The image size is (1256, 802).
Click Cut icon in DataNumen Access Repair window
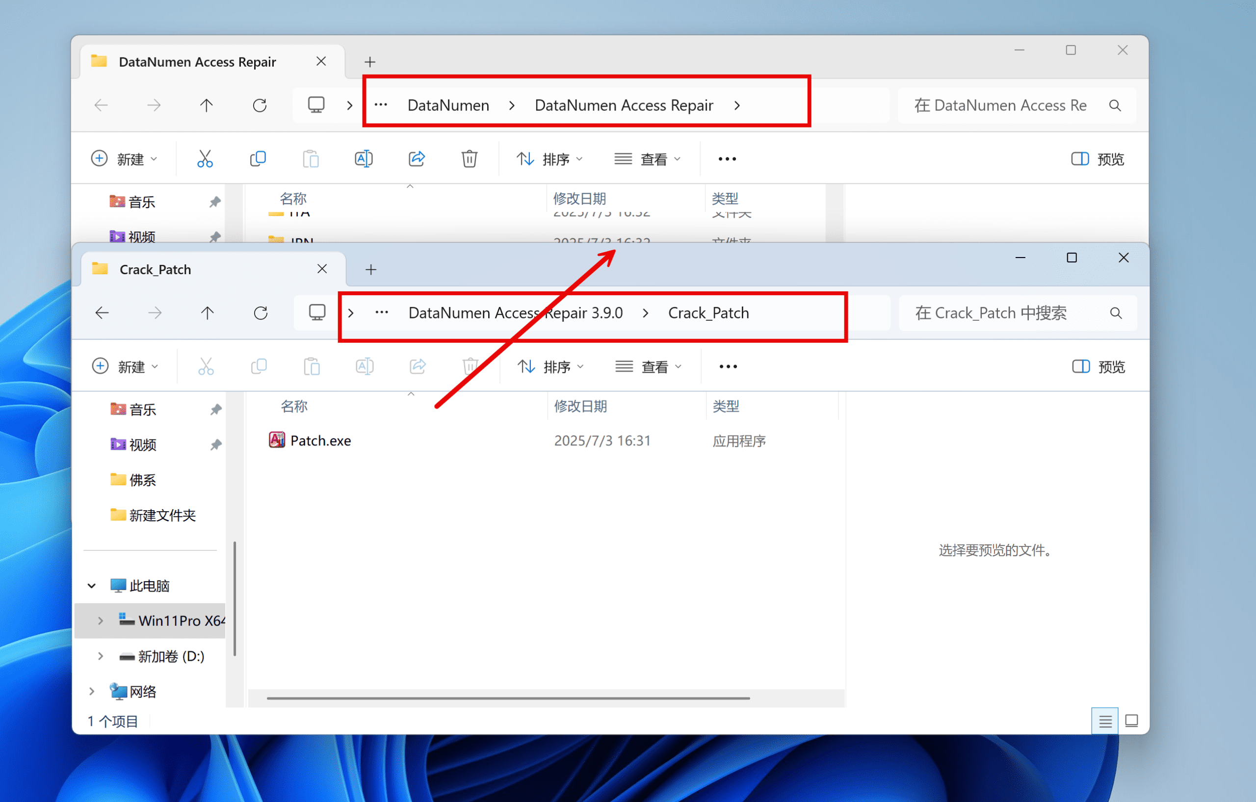(x=205, y=158)
